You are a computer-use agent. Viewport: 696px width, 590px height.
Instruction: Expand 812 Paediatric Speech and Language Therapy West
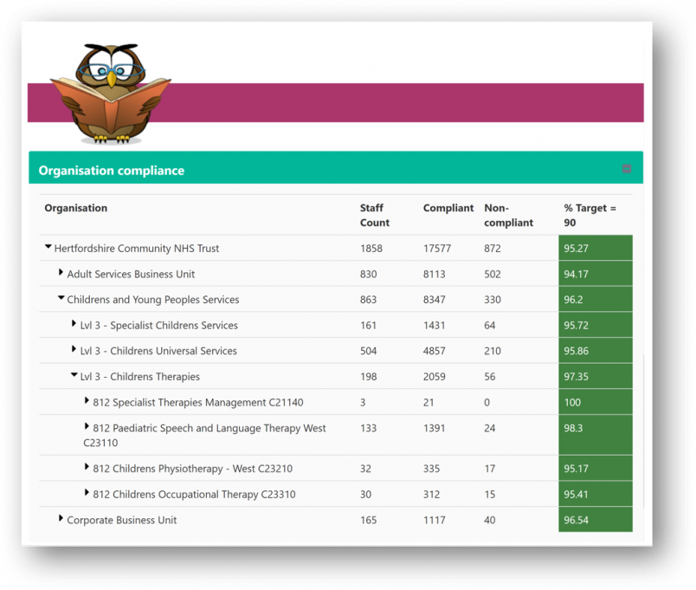click(x=87, y=426)
